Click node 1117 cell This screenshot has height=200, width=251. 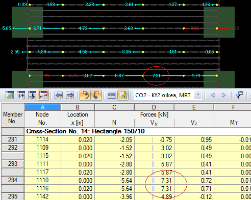[42, 172]
